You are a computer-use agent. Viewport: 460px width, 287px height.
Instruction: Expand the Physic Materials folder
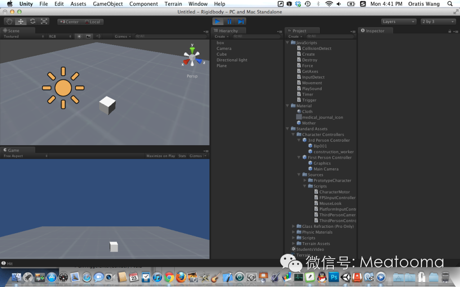293,232
